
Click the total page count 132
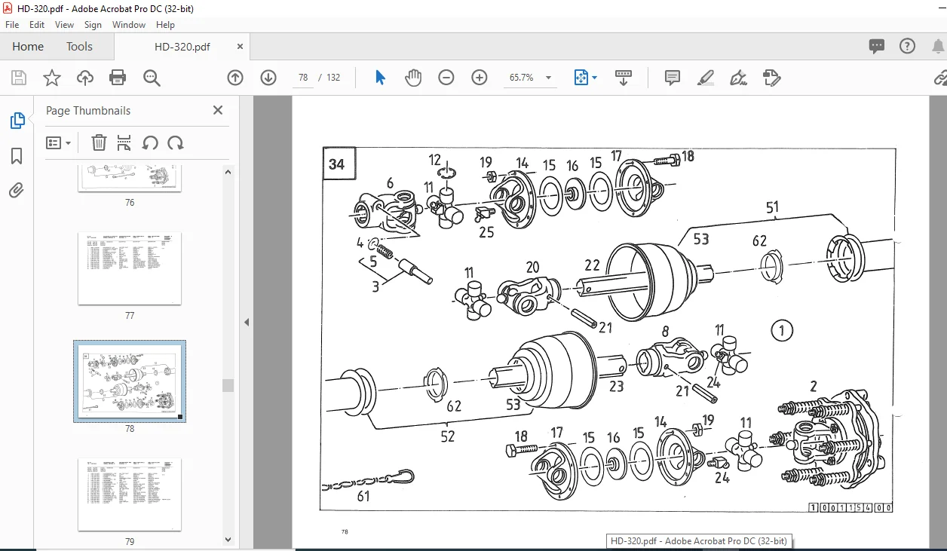point(333,78)
